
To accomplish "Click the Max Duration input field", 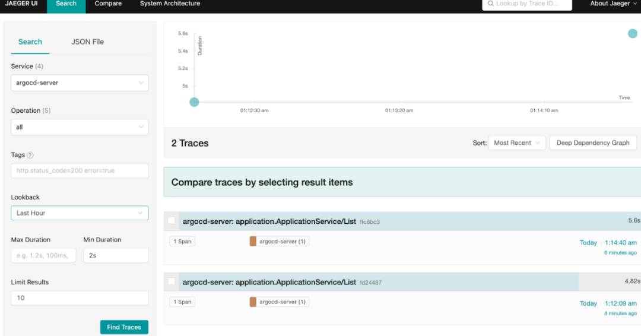I will point(43,255).
